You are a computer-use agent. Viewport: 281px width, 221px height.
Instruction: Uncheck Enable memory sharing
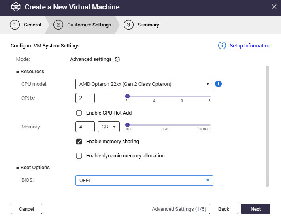click(x=79, y=142)
